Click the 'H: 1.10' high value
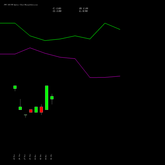The width and height of the screenshot is (165, 165). [x=83, y=9]
